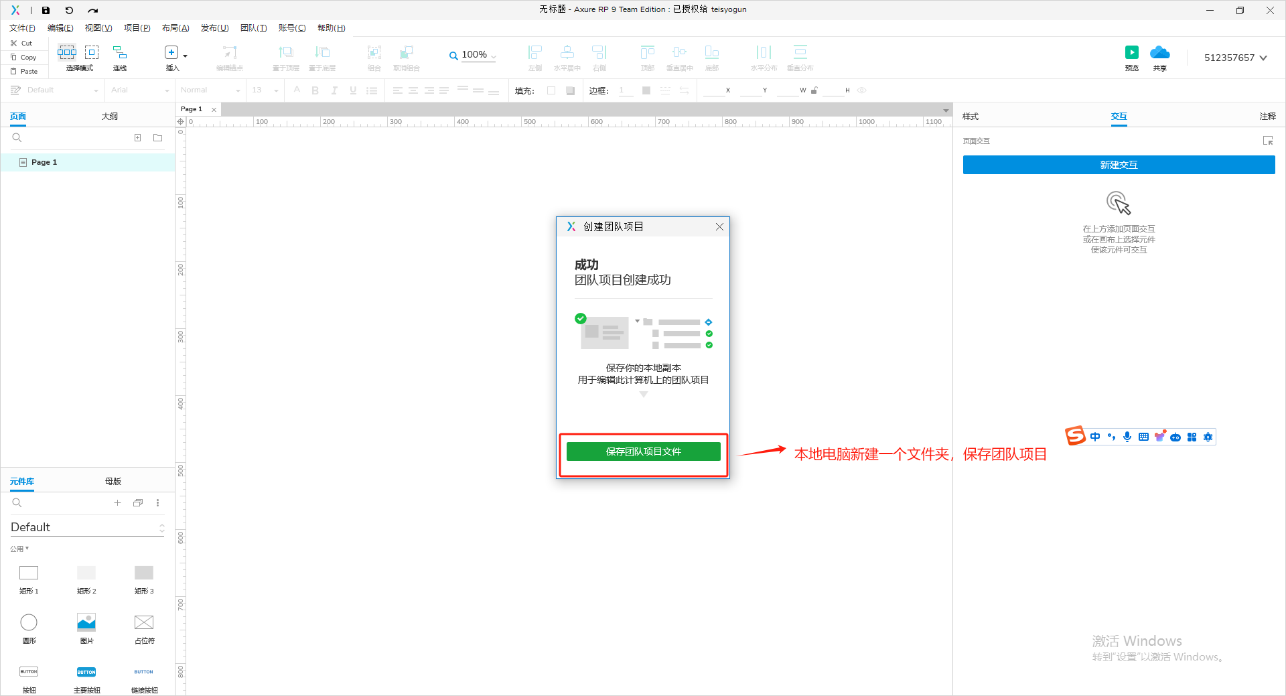Click the 水平分布 distribute icon
This screenshot has height=696, width=1286.
click(763, 57)
